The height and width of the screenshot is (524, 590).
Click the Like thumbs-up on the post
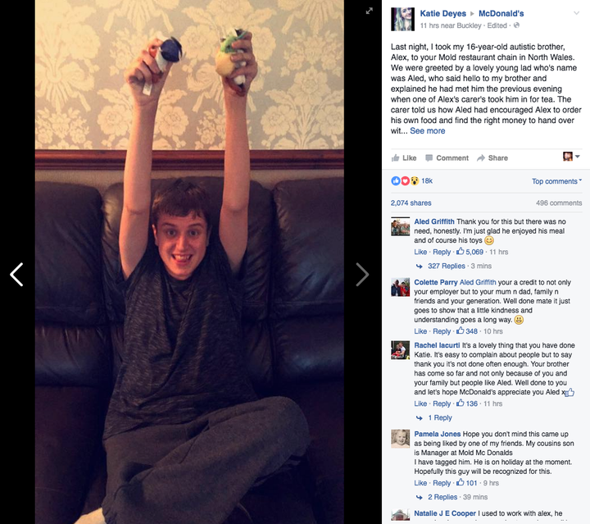(x=404, y=158)
